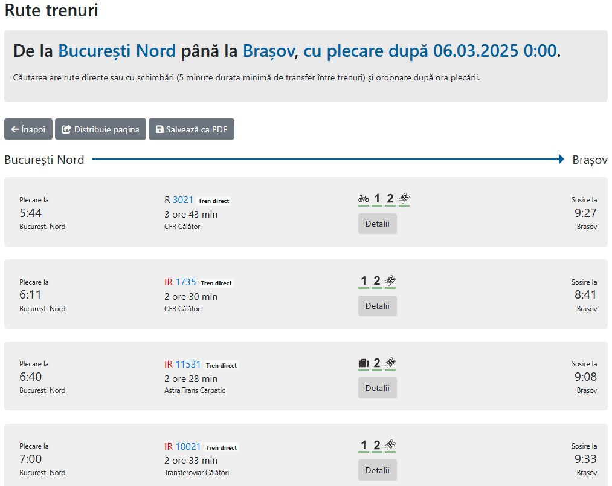Click the ticket icon for train R 3021
Image resolution: width=612 pixels, height=486 pixels.
coord(404,199)
